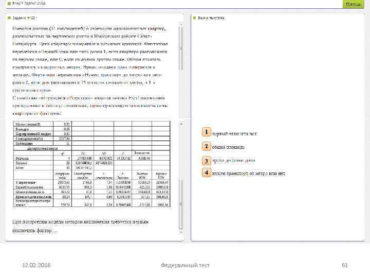Click the block title at the top-left
Image resolution: width=370 pixels, height=278 pixels.
pyautogui.click(x=29, y=4)
